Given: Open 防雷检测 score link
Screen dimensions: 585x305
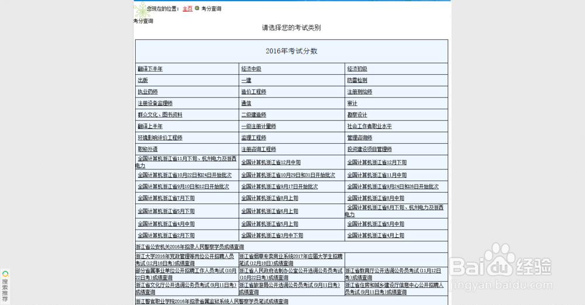Looking at the screenshot, I should click(357, 80).
